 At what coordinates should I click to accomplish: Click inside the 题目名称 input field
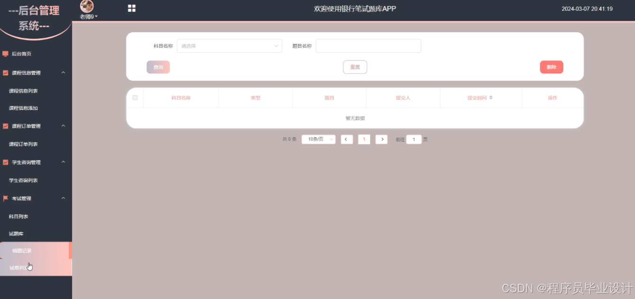point(368,45)
